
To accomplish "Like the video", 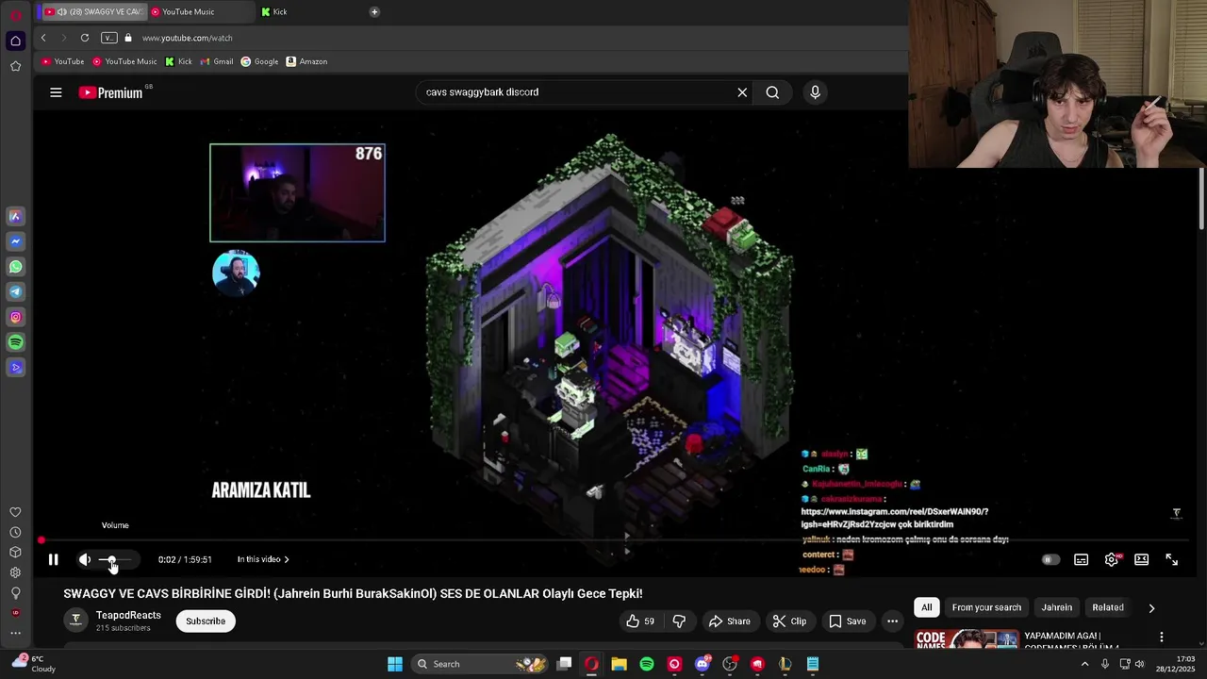I will coord(640,621).
